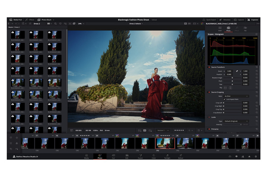This screenshot has width=276, height=178.
Task: Open the Effects panel in top toolbar
Action: 30,20
